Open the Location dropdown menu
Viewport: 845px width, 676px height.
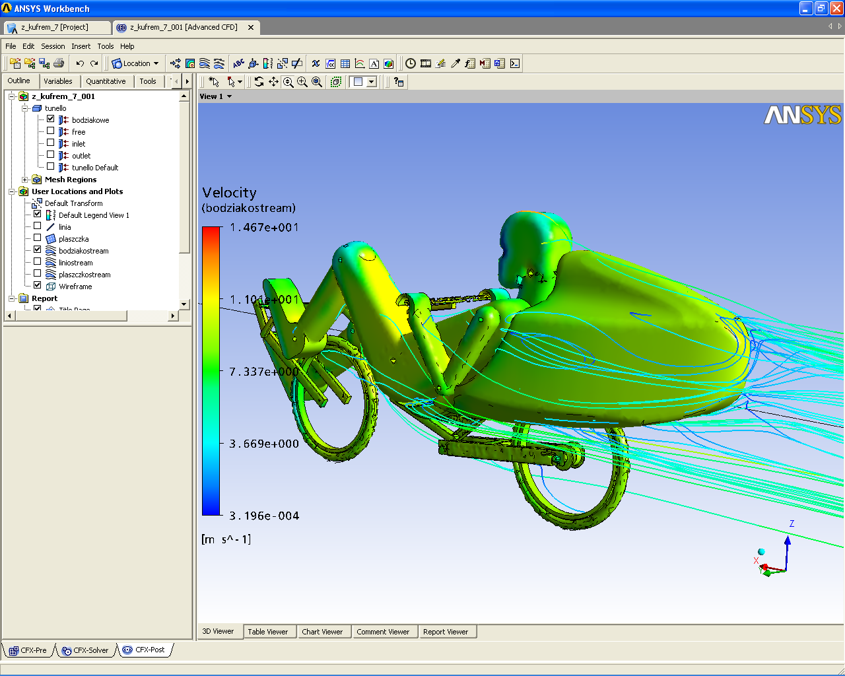(x=136, y=63)
